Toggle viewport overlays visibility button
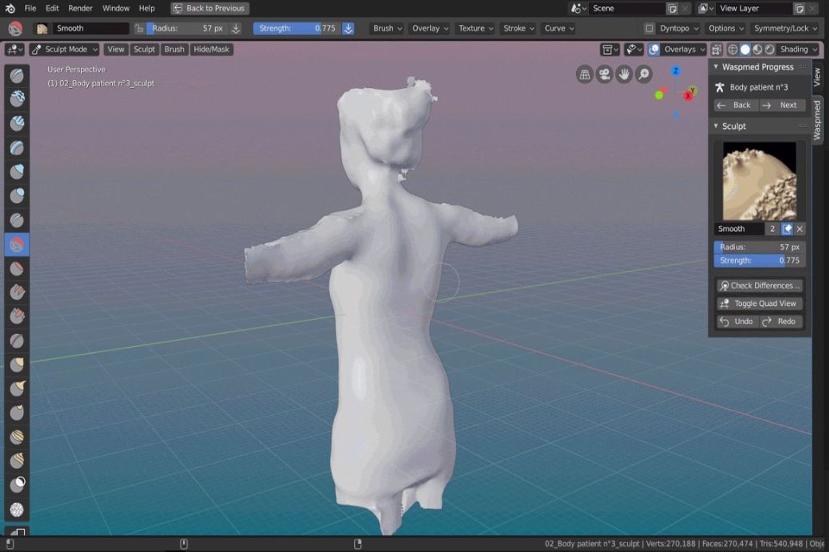 pyautogui.click(x=654, y=49)
